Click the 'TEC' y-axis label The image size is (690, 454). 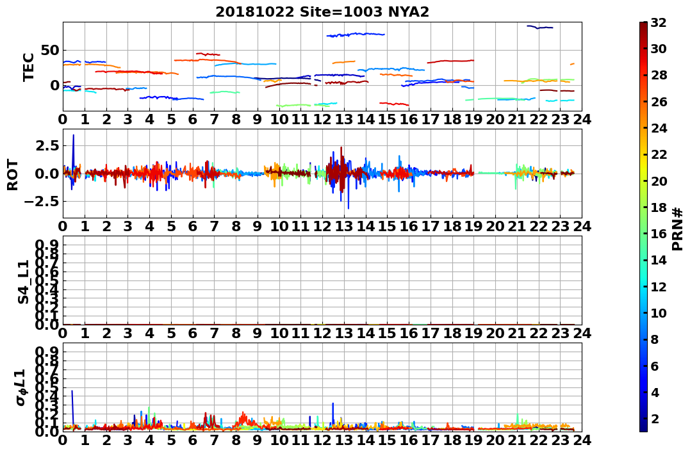coord(29,67)
